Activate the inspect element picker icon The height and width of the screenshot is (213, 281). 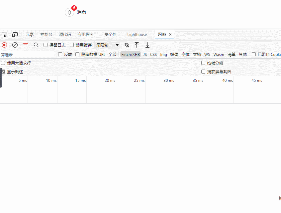point(4,35)
